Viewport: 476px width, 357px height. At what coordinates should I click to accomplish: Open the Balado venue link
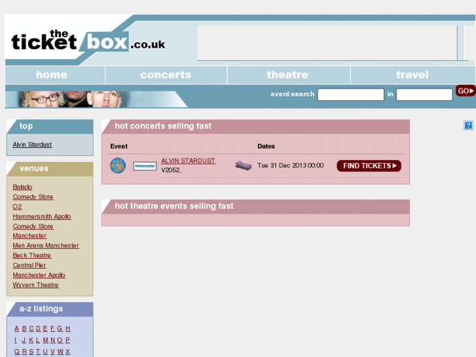pos(22,187)
